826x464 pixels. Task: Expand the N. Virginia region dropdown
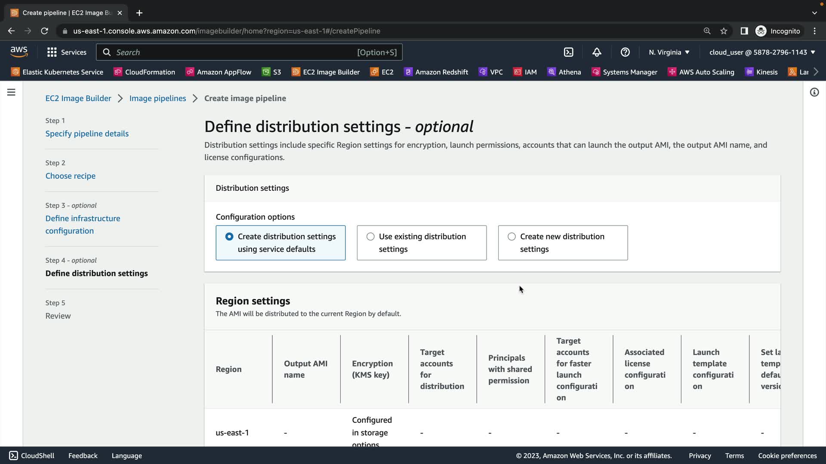(x=669, y=52)
